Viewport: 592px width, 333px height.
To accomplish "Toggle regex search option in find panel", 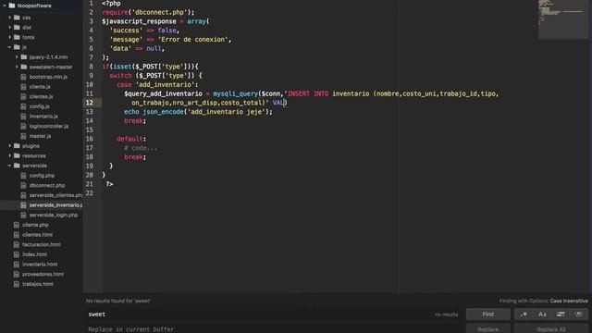I will [524, 314].
